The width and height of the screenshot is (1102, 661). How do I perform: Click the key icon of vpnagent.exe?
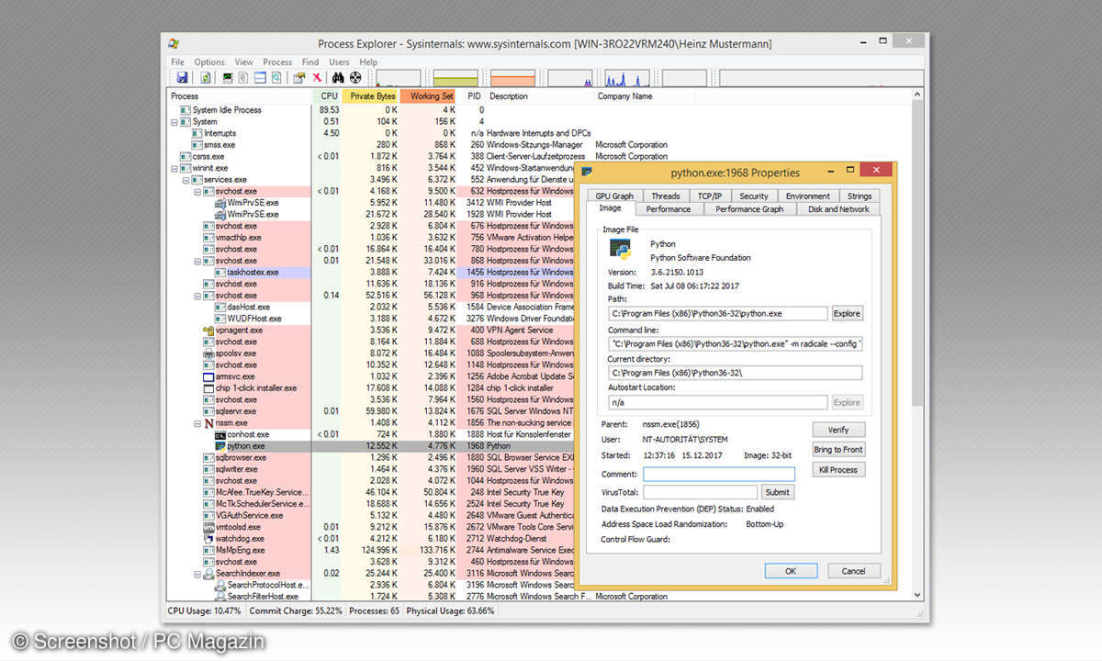click(208, 330)
